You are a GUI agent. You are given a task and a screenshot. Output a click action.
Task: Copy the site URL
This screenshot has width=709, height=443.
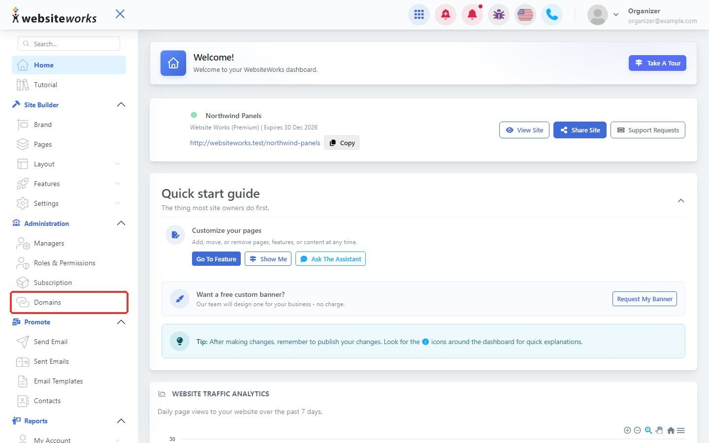pyautogui.click(x=342, y=143)
